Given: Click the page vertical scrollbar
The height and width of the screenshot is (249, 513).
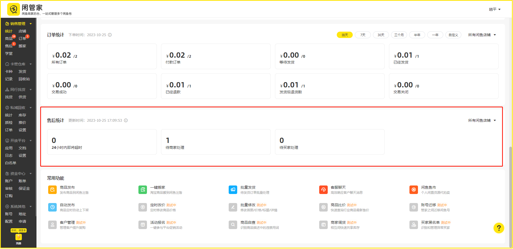Looking at the screenshot, I should 510,197.
